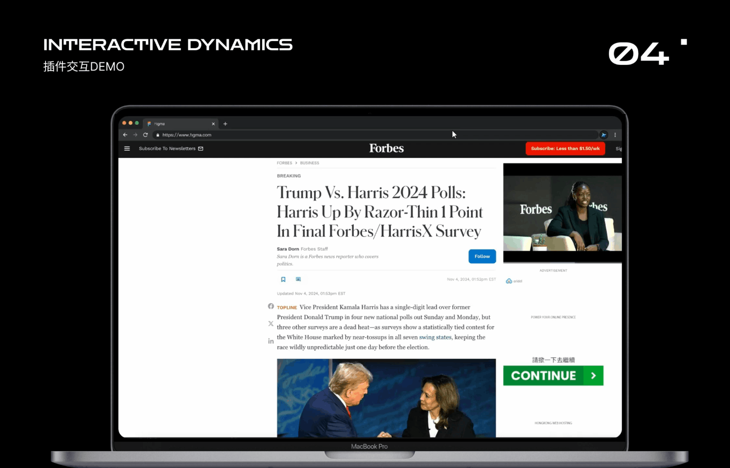The image size is (730, 468).
Task: Click the red Subscribe Less than $1.50/wk button
Action: pos(565,149)
